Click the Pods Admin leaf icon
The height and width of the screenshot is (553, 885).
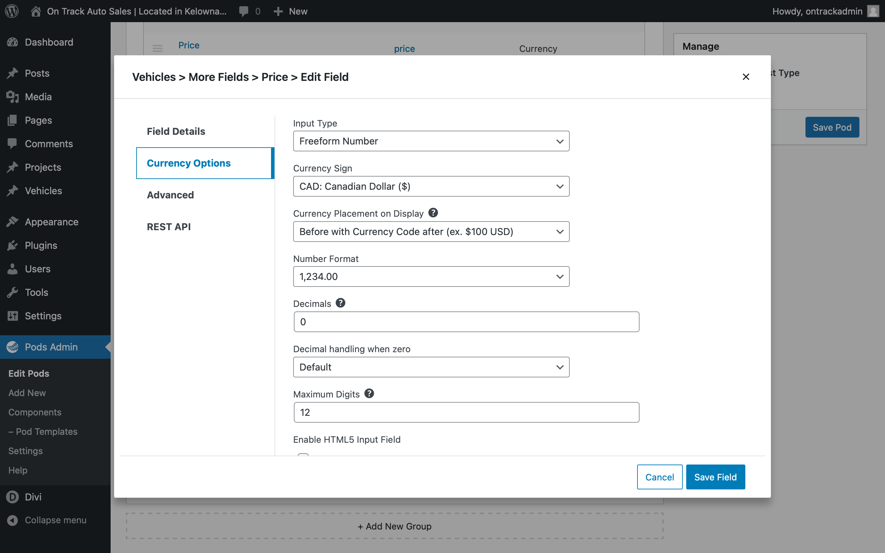12,347
